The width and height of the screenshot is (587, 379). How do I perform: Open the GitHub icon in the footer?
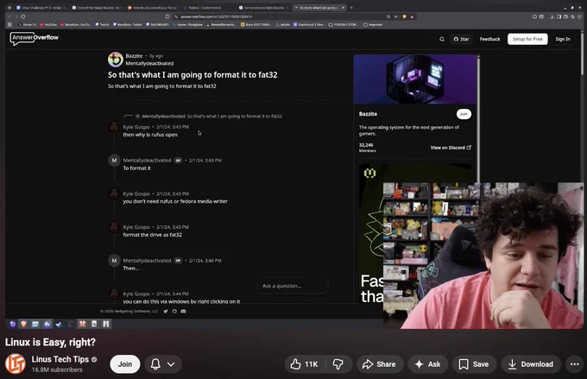(x=174, y=311)
